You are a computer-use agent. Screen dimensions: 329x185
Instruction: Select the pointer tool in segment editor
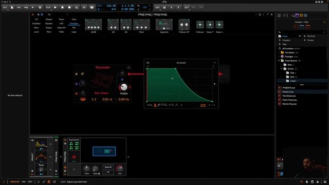(155, 105)
